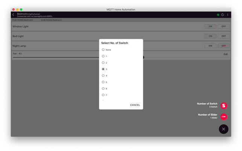Screen dimensions: 242x151
Task: Go back using the header arrow
Action: tap(14, 15)
